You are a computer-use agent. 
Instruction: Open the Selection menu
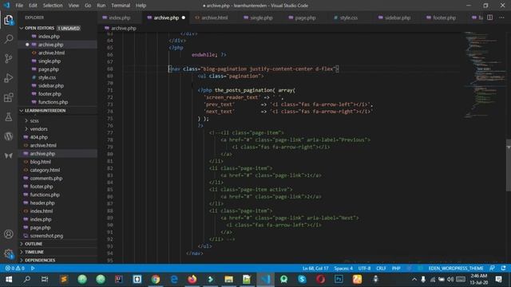53,6
